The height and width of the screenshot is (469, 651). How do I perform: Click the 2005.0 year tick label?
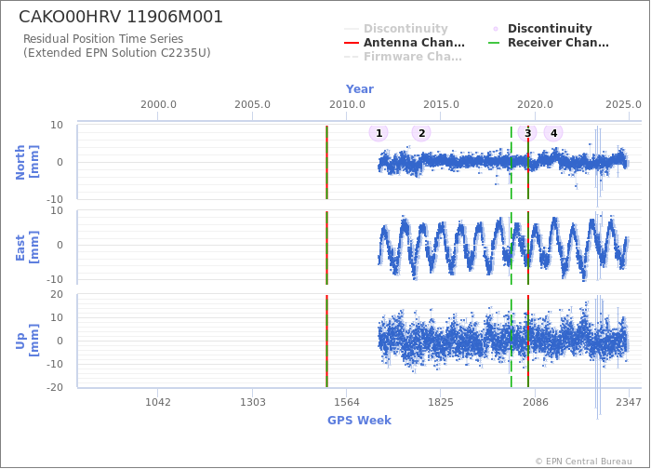pyautogui.click(x=252, y=104)
